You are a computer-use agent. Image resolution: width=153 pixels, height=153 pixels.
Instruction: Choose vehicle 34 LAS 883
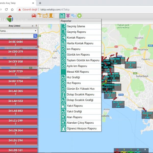tap(19, 112)
